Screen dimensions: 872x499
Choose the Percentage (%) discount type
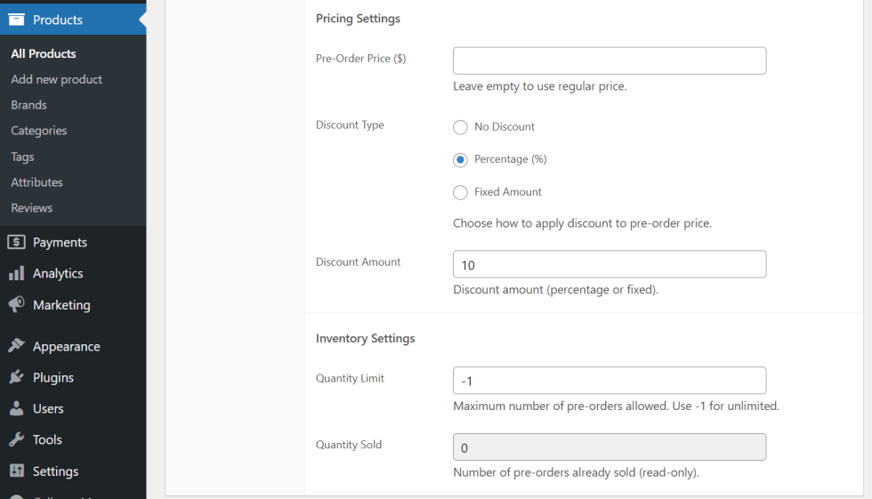point(460,160)
